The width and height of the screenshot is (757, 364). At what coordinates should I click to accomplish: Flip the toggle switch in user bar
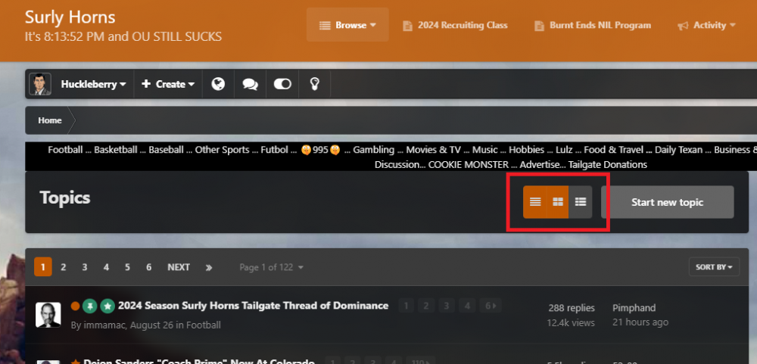[x=282, y=84]
